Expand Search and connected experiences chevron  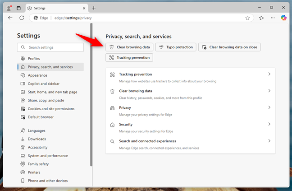click(269, 141)
